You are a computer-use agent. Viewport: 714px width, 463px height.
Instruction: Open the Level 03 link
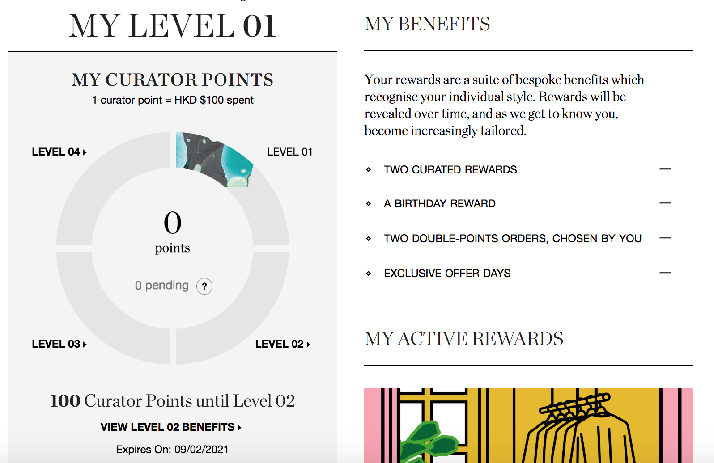(59, 344)
